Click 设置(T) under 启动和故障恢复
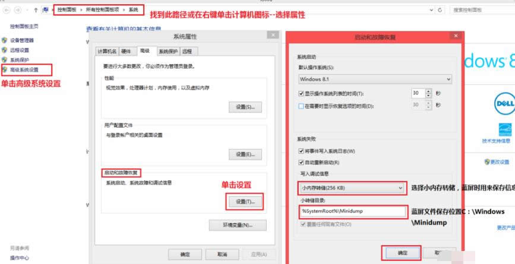This screenshot has width=515, height=264. (x=245, y=202)
